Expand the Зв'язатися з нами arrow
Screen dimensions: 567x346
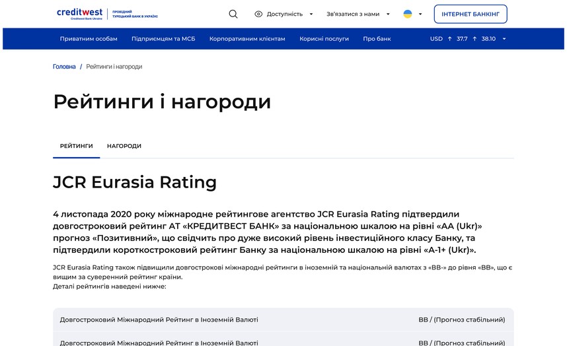point(388,14)
